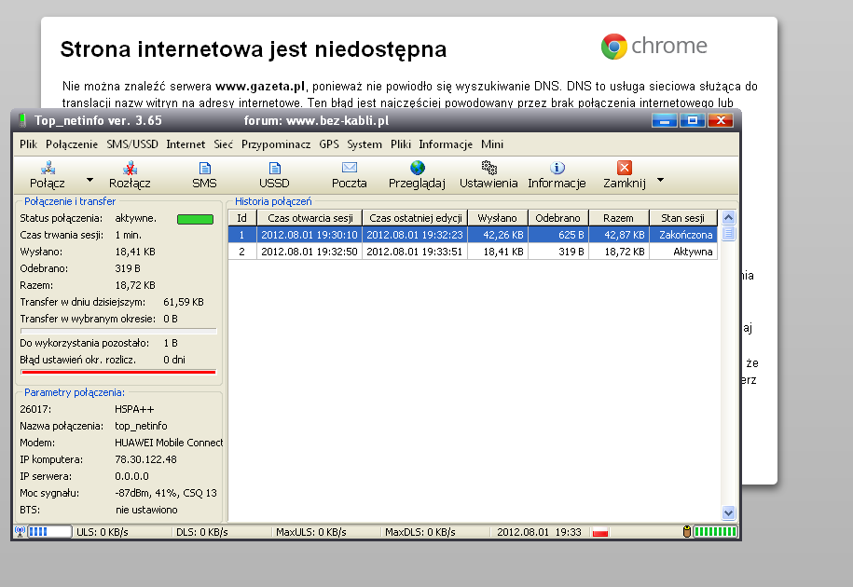Open the SMS/USSD menu
Screen dimensions: 853x587
132,144
